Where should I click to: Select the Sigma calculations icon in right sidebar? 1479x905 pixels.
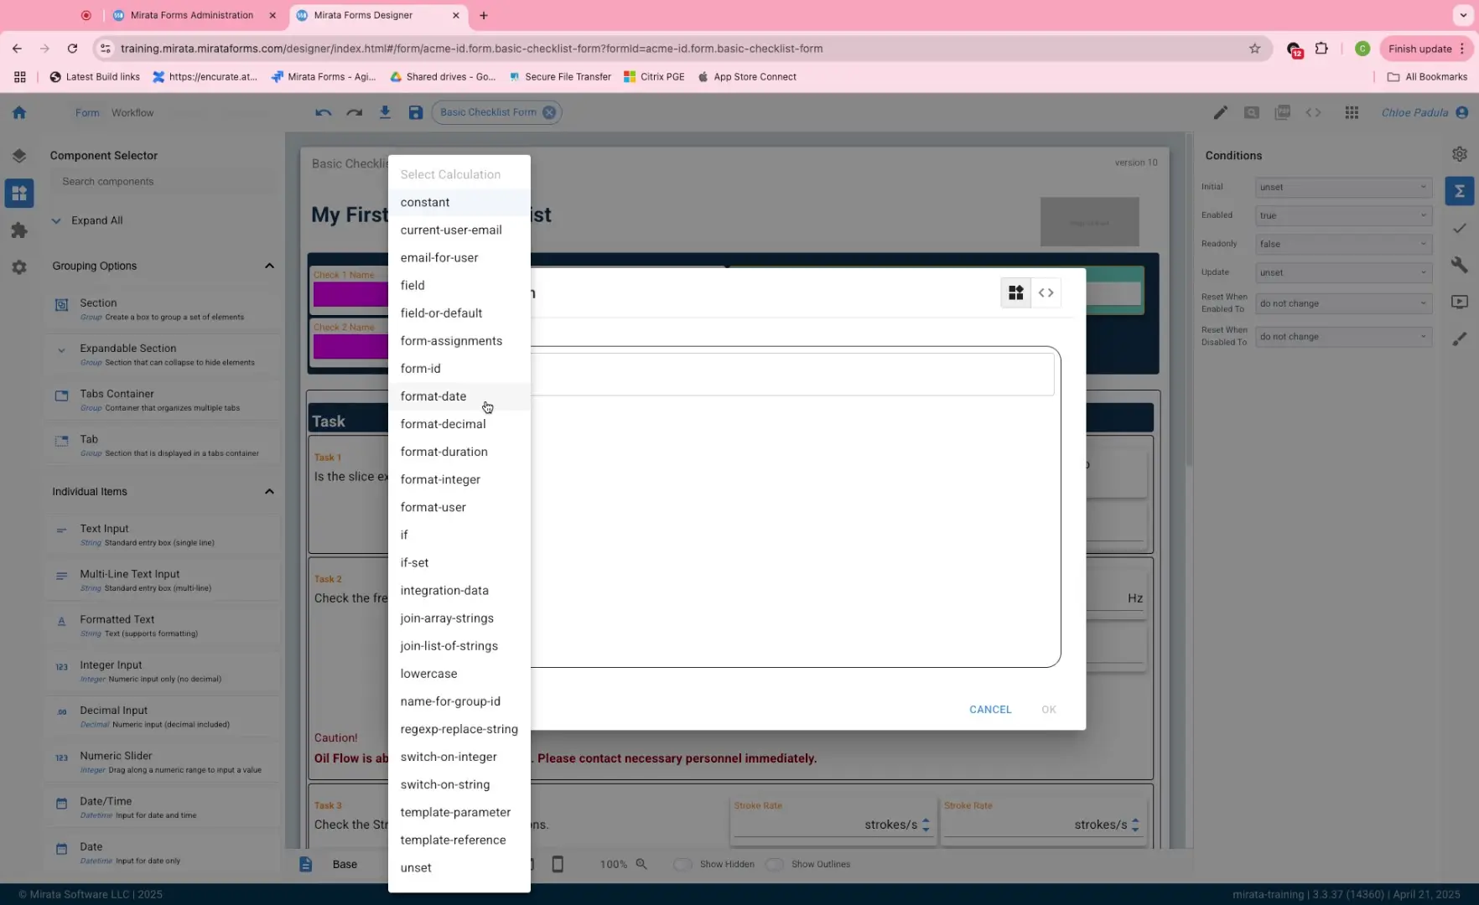[x=1460, y=191]
